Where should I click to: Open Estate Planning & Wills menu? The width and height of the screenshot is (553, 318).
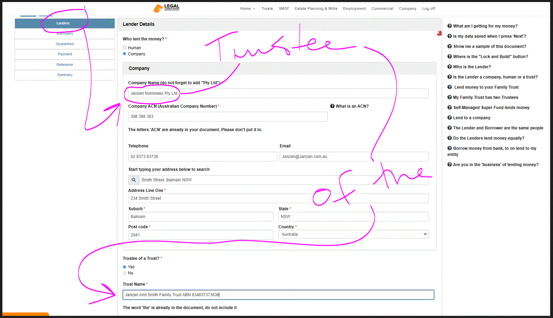[x=316, y=9]
